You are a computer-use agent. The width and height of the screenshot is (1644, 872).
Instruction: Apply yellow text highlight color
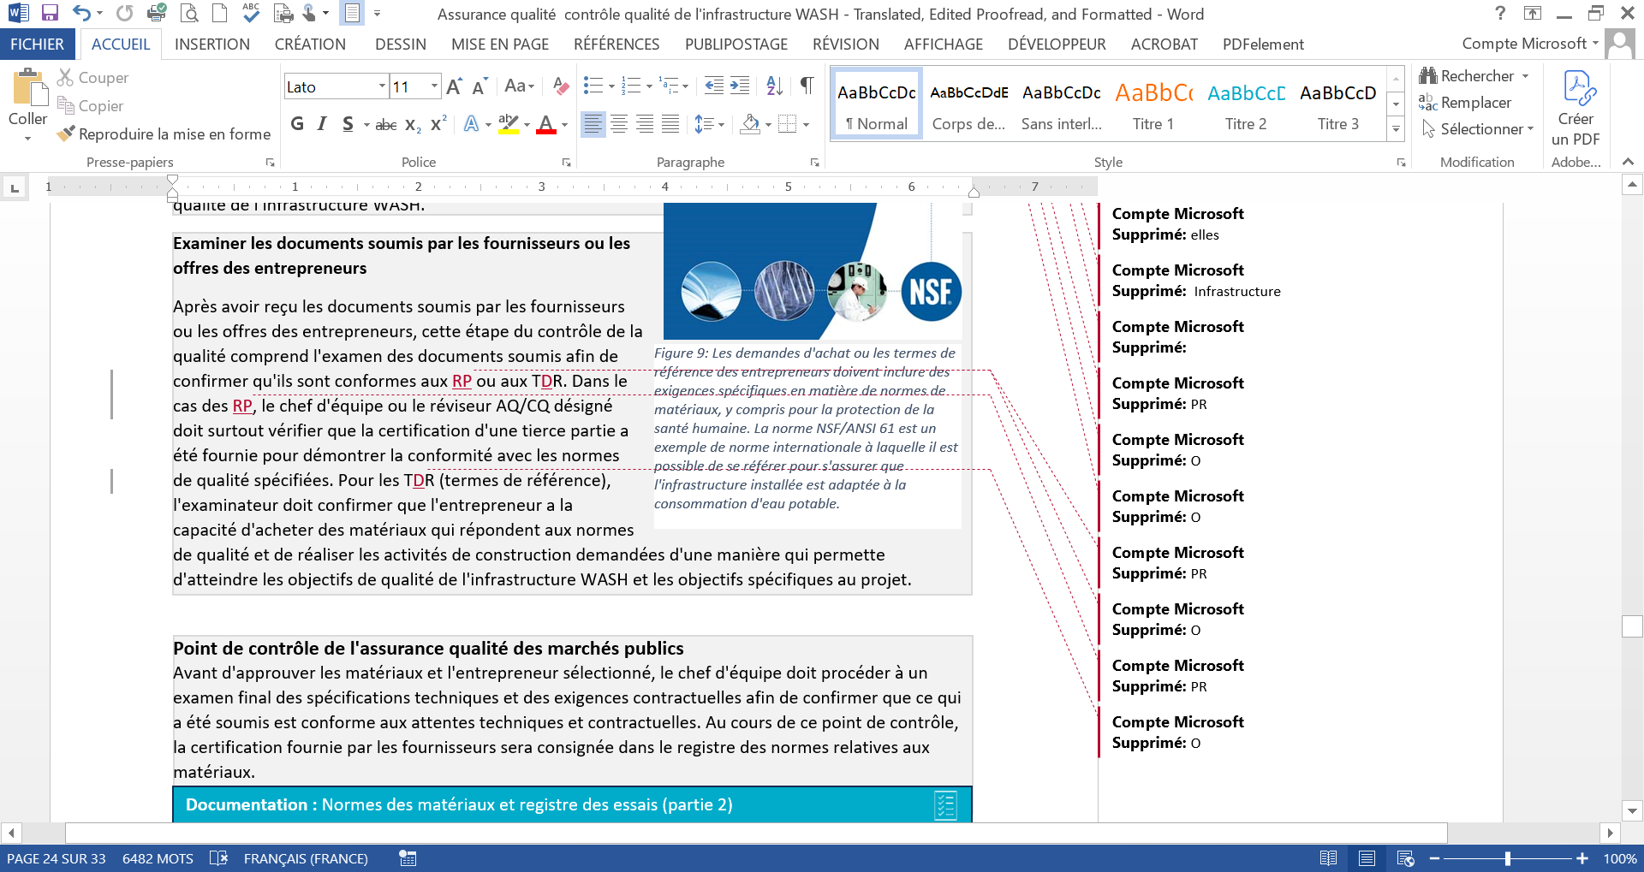pos(508,125)
